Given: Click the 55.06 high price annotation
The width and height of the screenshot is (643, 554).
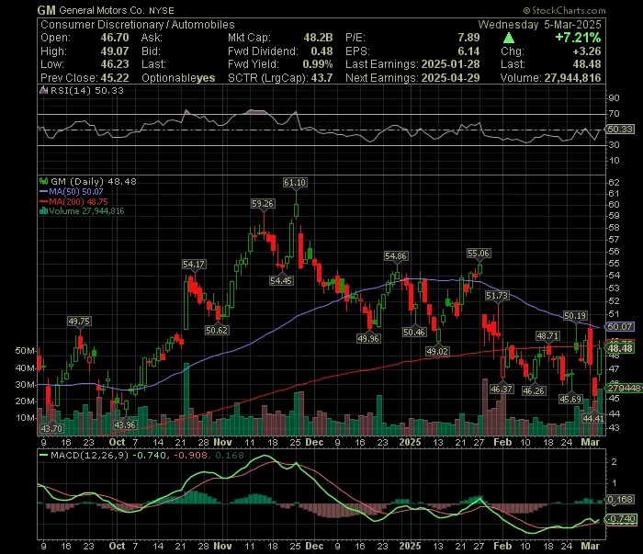Looking at the screenshot, I should pos(479,254).
